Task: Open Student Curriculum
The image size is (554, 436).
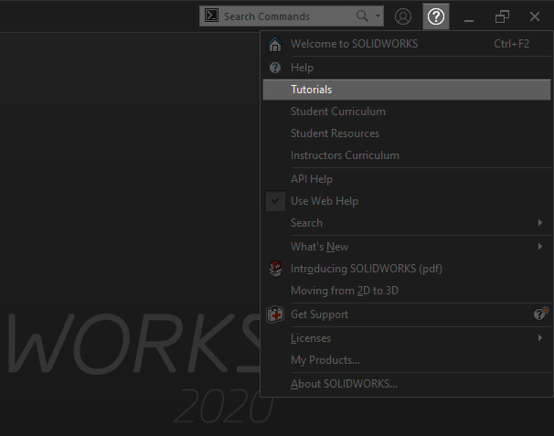Action: click(338, 112)
